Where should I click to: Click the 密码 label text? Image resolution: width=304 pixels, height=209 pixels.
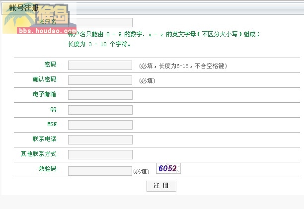click(x=50, y=65)
